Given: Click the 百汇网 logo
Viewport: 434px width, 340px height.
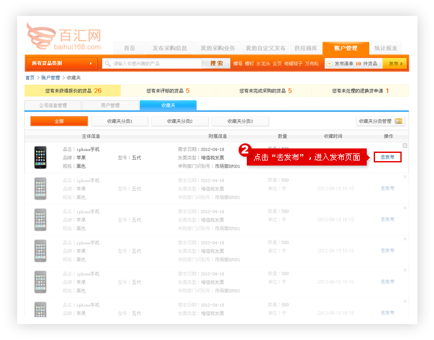Looking at the screenshot, I should [x=63, y=38].
